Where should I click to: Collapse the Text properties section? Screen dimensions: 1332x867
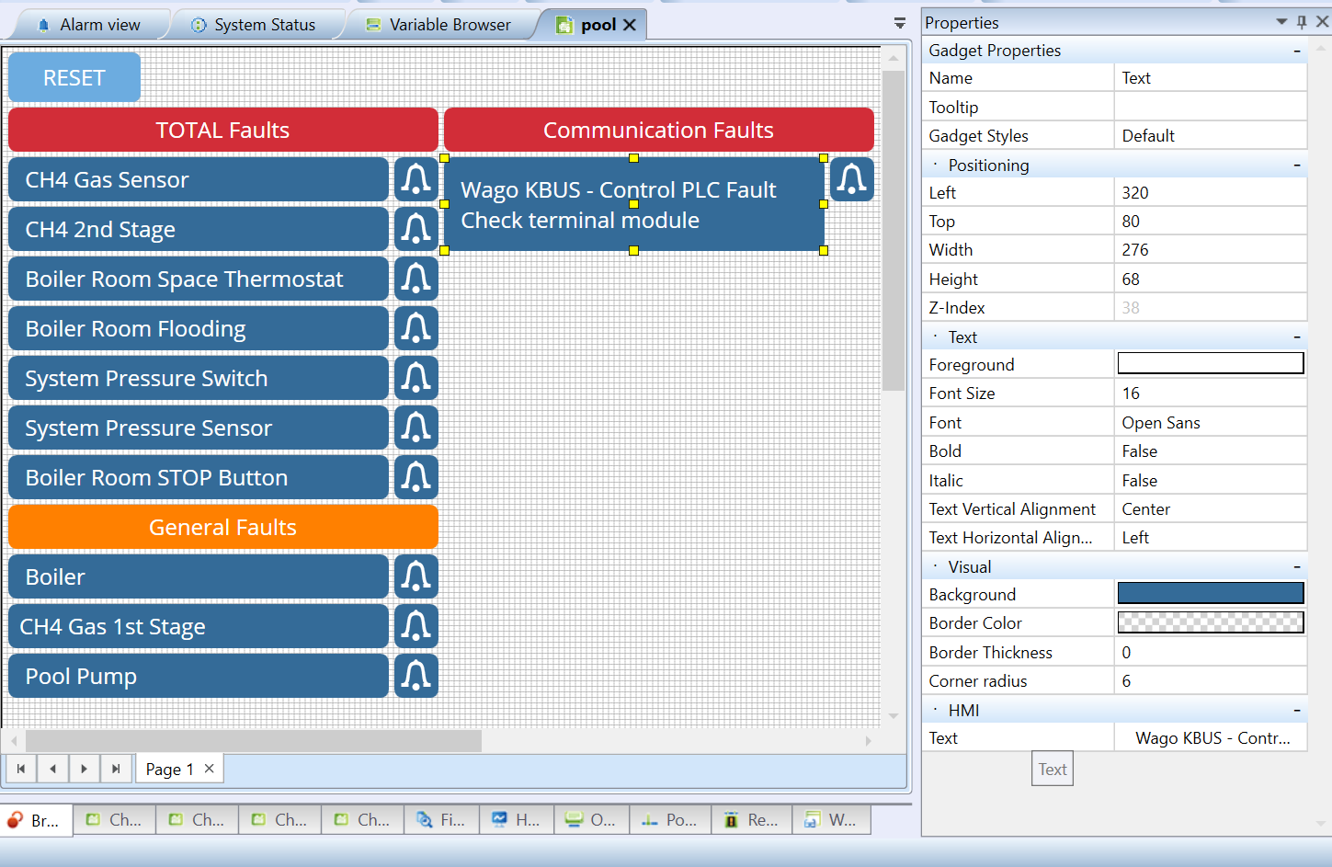[1297, 337]
